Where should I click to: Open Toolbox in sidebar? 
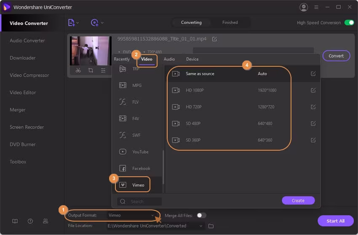tap(18, 162)
